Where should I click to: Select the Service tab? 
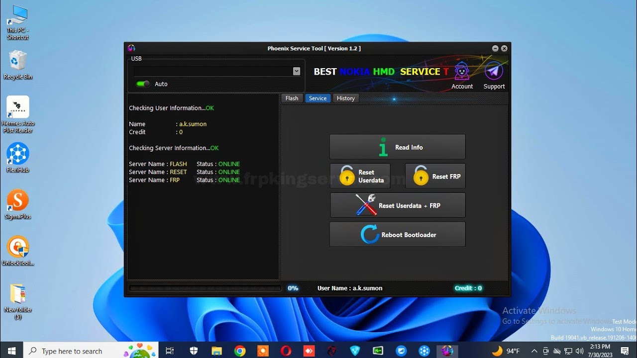tap(318, 98)
